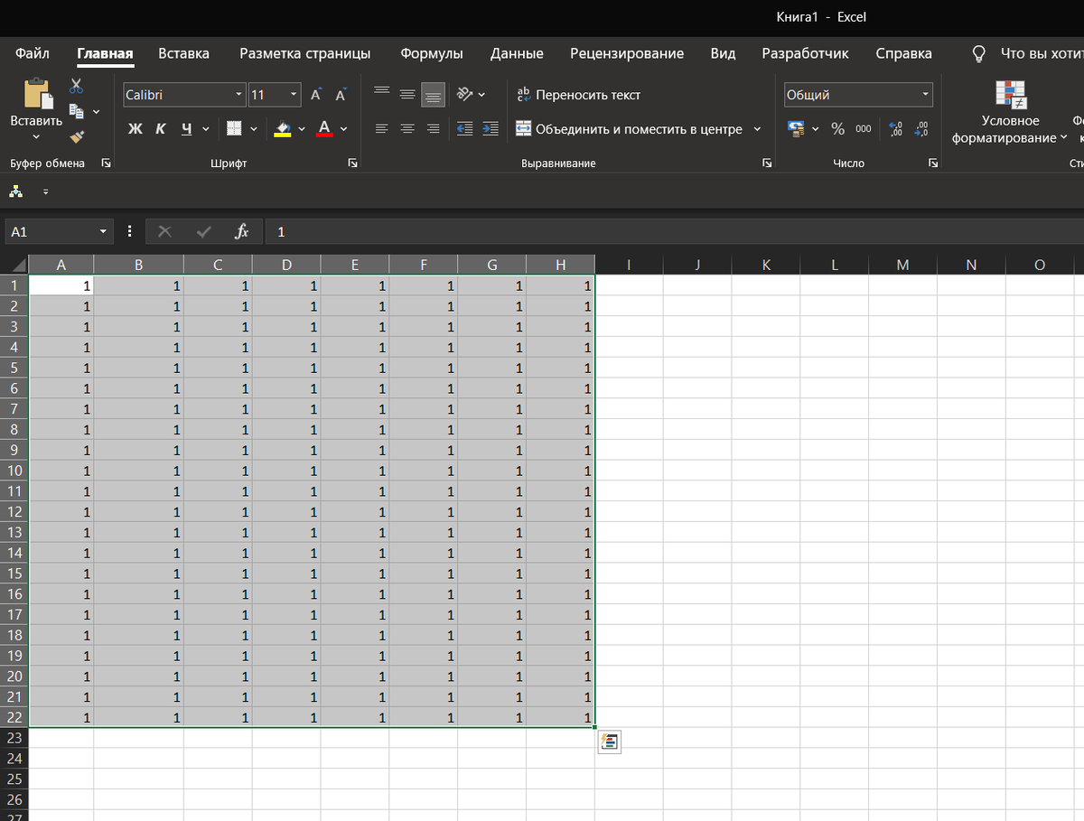Expand merge and center options arrow
Screen dimensions: 1084x821
757,129
